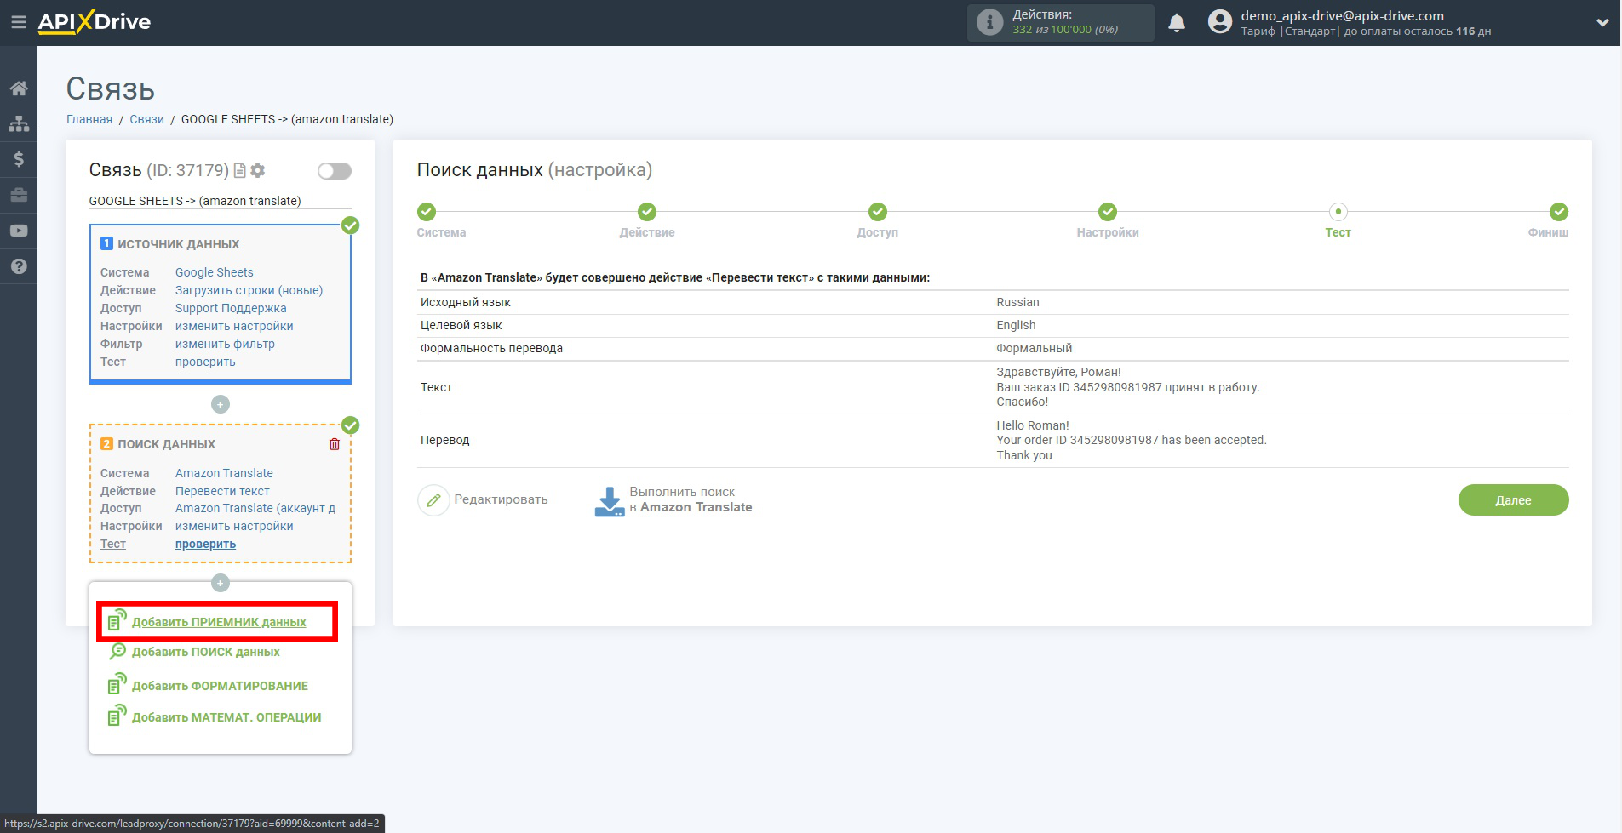The width and height of the screenshot is (1622, 833).
Task: Click the Доступ step checkmark
Action: [878, 212]
